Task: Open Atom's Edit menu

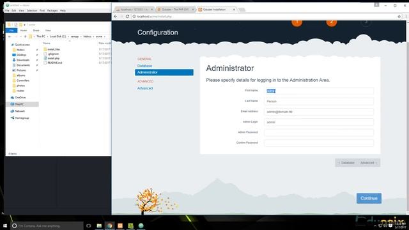Action: (x=14, y=11)
